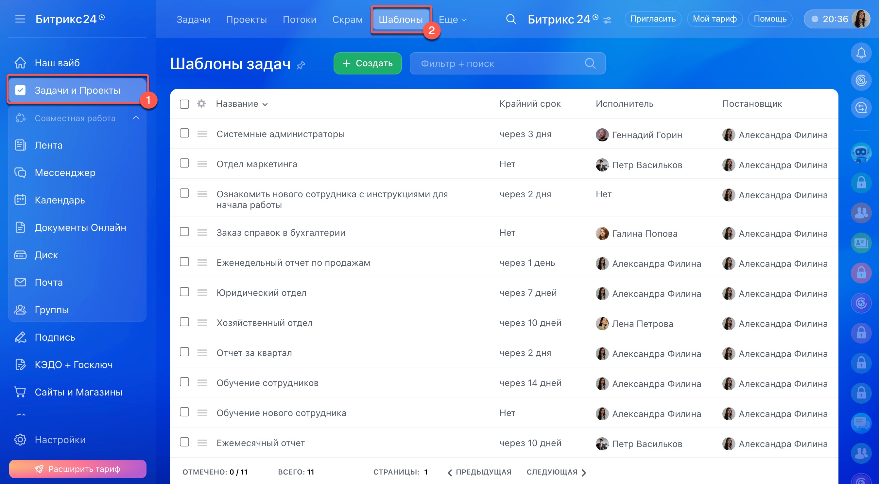879x484 pixels.
Task: Click the user avatar in top right
Action: point(861,19)
